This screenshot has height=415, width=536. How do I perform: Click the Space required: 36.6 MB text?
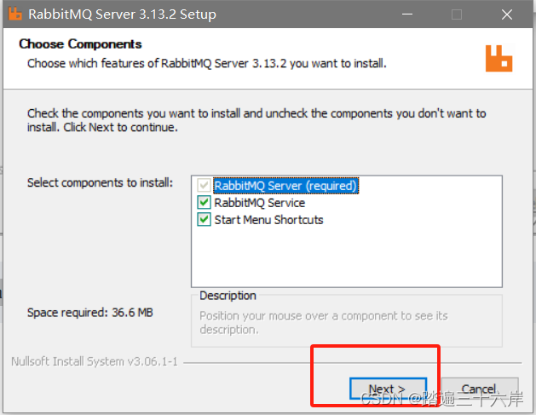90,313
